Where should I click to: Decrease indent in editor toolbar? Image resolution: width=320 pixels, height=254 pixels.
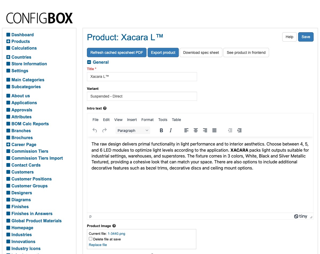pos(230,130)
